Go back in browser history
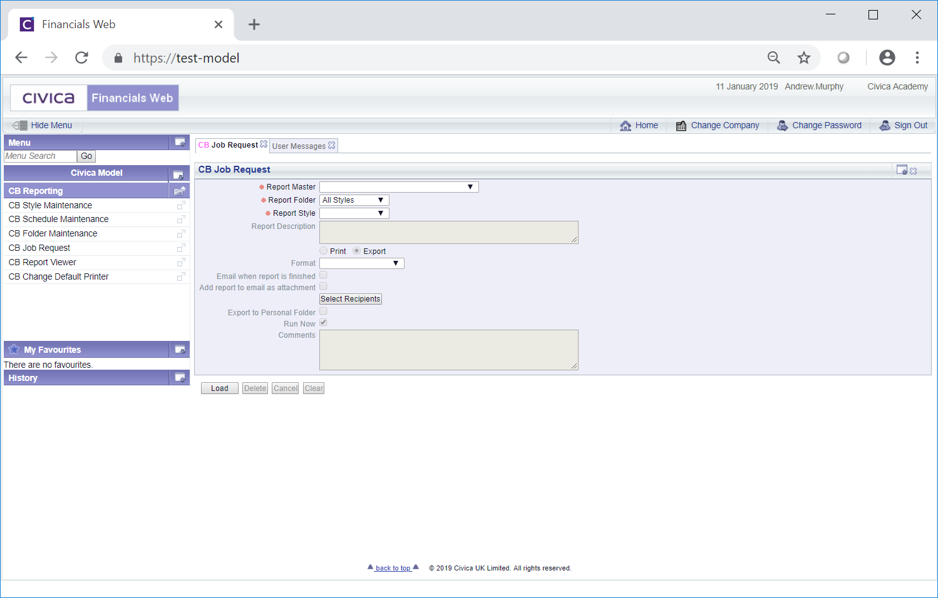938x598 pixels. tap(21, 58)
